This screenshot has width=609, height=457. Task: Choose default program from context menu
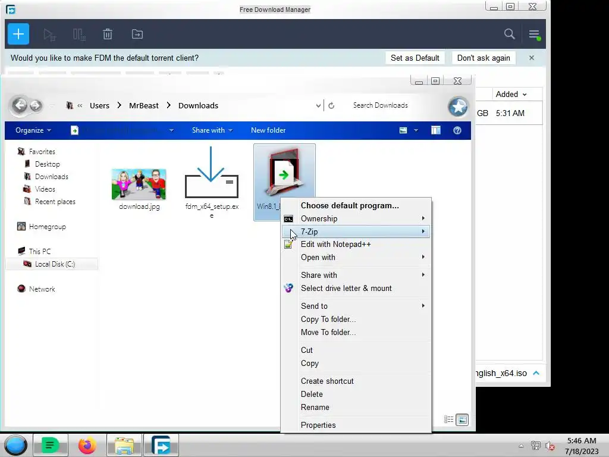(x=350, y=205)
